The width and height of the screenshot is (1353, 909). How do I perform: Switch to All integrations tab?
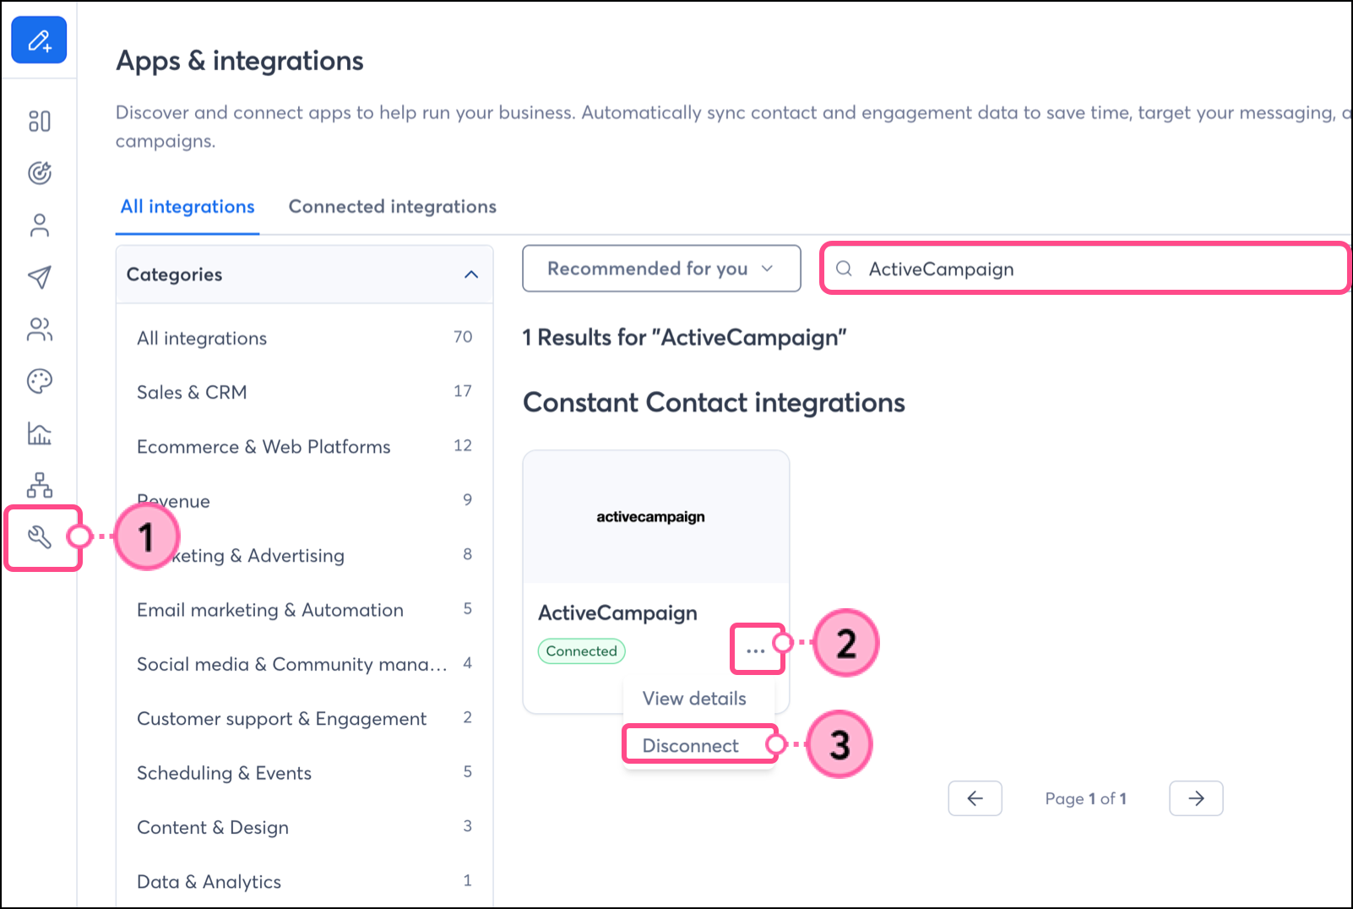(187, 207)
